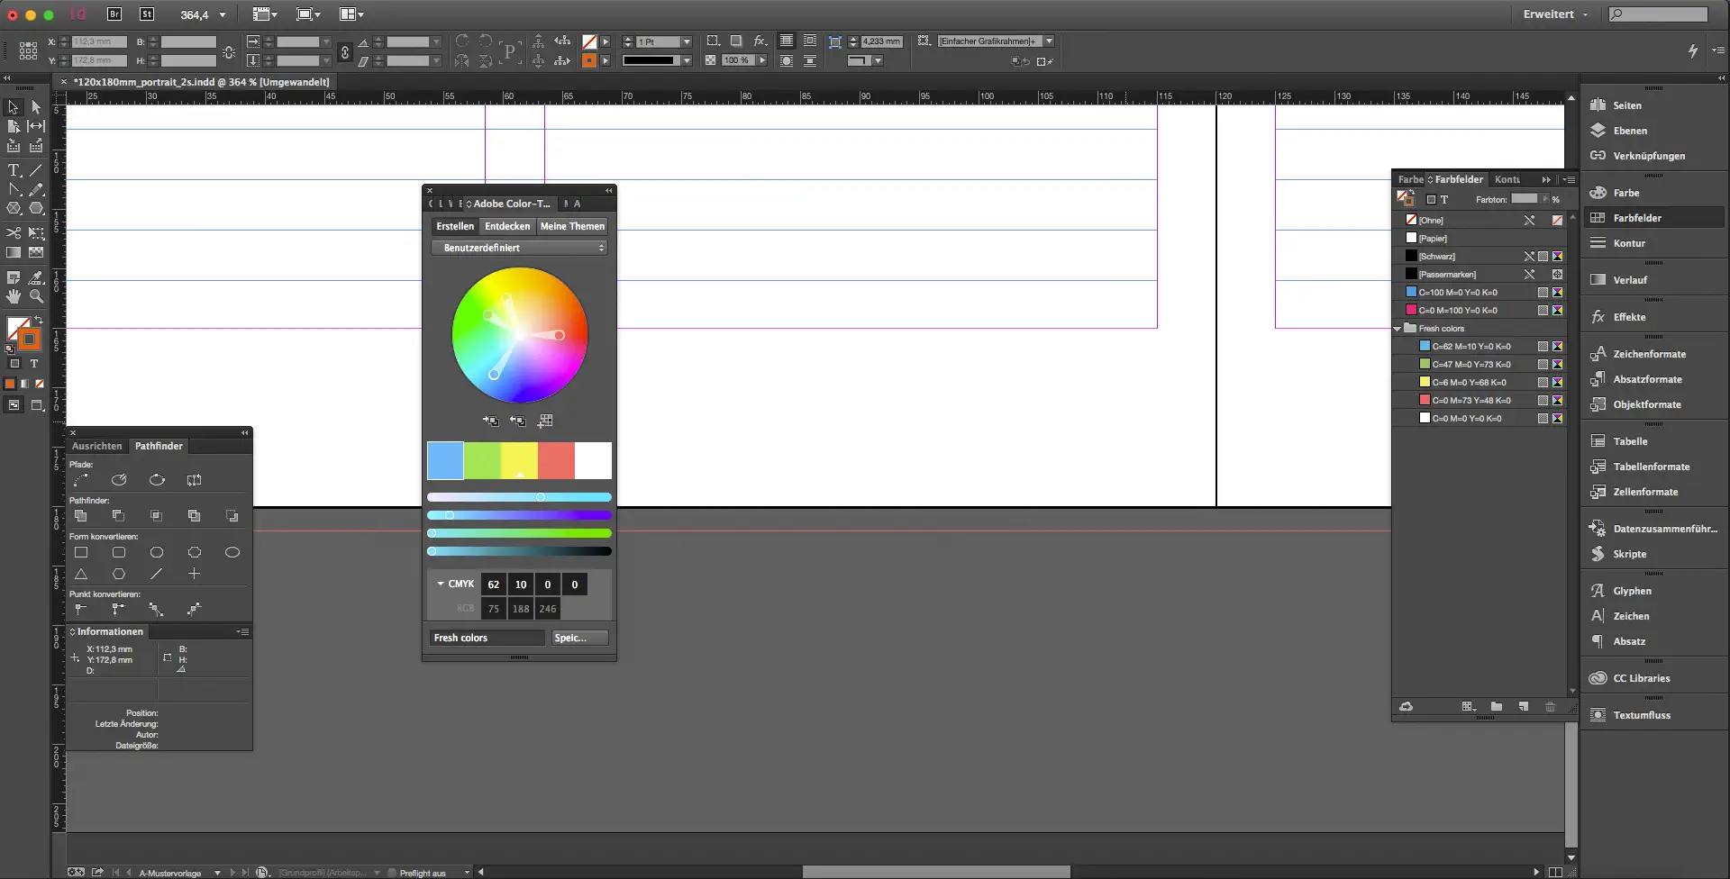This screenshot has width=1730, height=879.
Task: Click the Speic... save button
Action: [579, 638]
